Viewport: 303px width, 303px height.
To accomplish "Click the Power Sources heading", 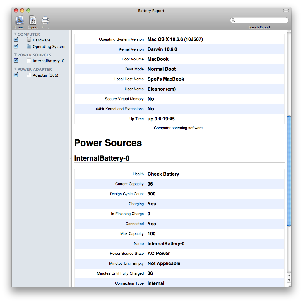I will (108, 143).
